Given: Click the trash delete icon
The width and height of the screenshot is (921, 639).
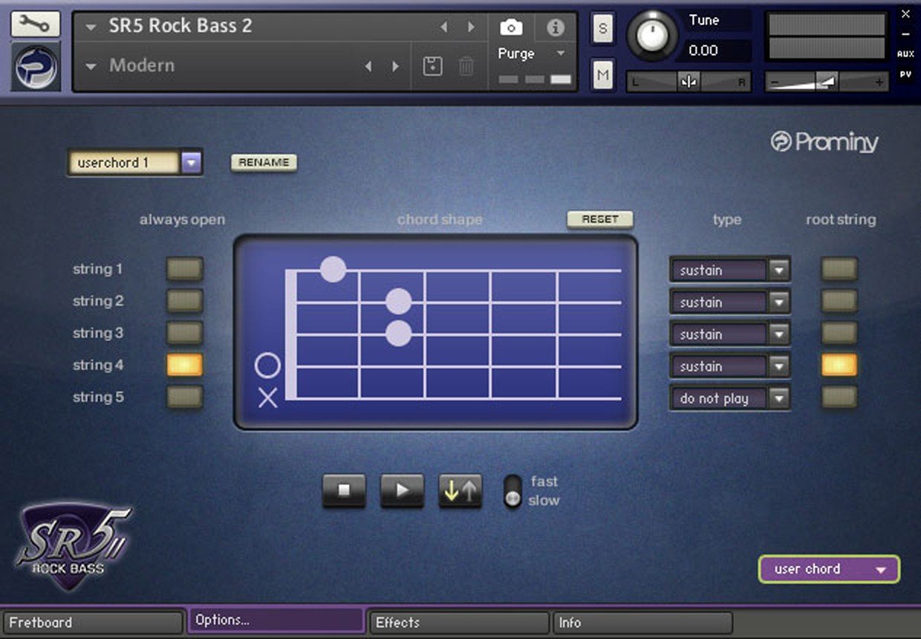Looking at the screenshot, I should click(x=466, y=66).
